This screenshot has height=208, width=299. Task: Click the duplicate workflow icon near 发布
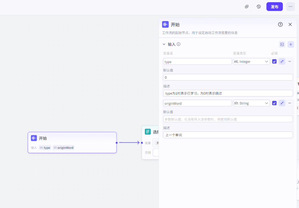click(246, 6)
